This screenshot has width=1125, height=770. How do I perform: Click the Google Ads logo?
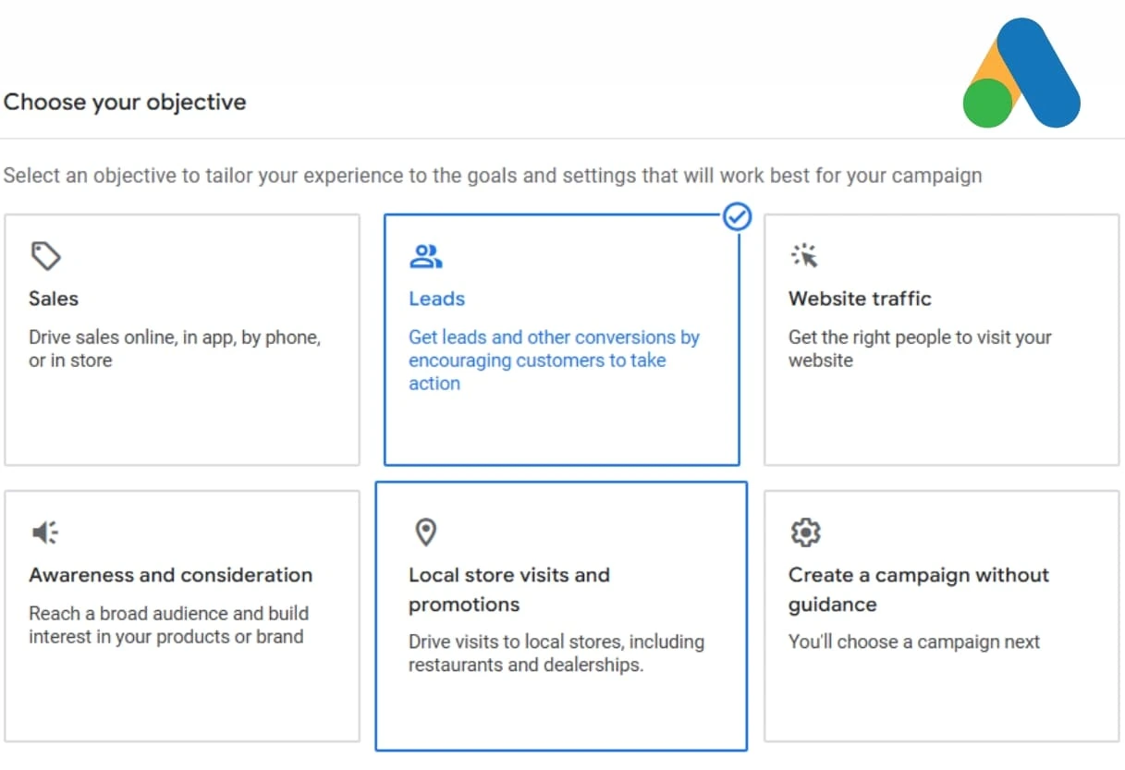tap(1021, 74)
